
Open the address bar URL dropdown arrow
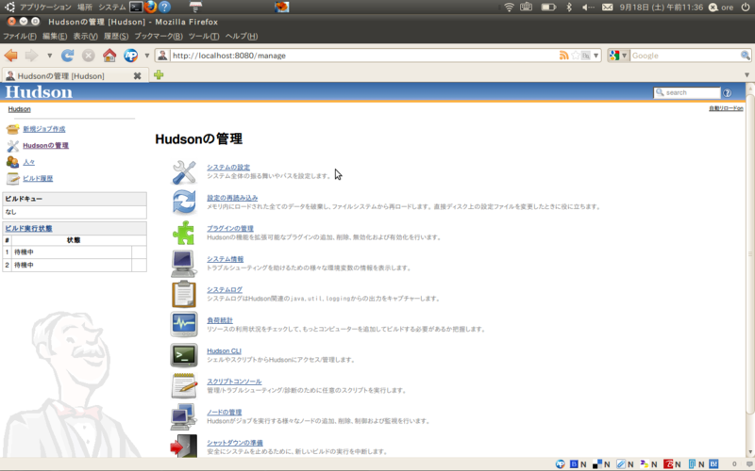tap(596, 56)
